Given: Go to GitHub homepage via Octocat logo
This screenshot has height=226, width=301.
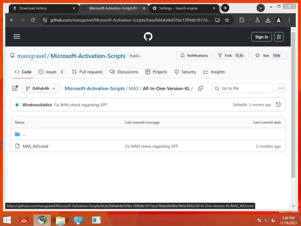Looking at the screenshot, I should [x=148, y=36].
